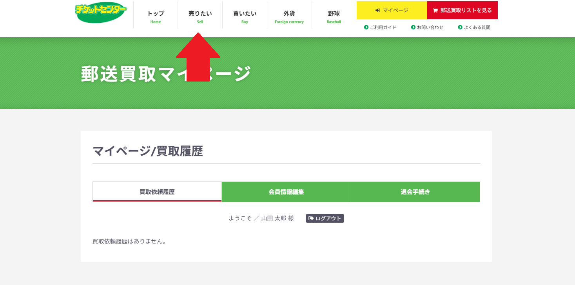Open the トップ Home menu

[156, 15]
